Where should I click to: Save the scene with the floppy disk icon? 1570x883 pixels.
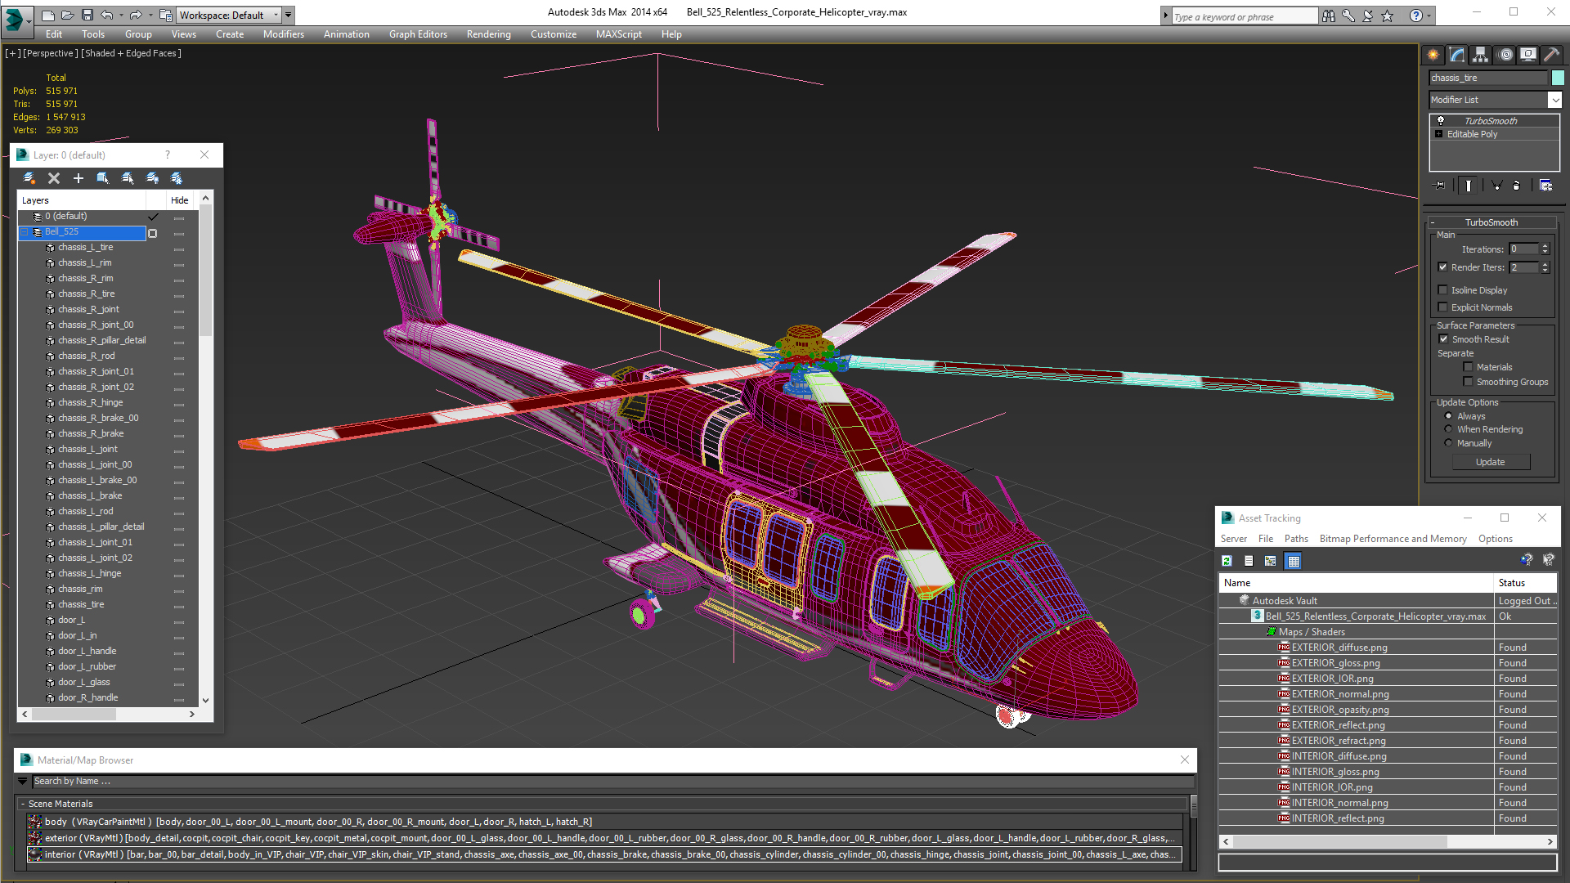(87, 15)
